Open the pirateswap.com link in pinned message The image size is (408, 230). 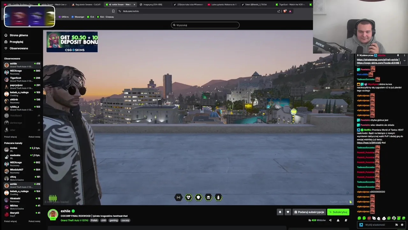[377, 60]
